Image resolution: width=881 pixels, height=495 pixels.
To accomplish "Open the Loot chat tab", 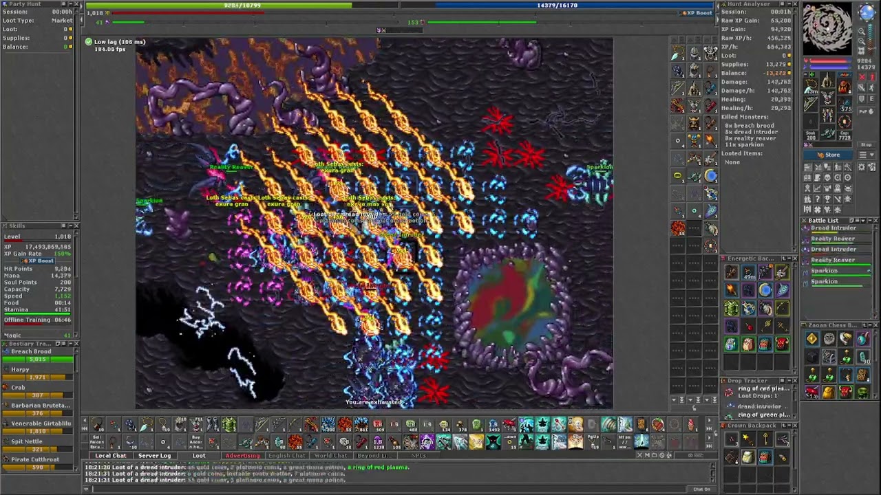I will click(x=198, y=455).
